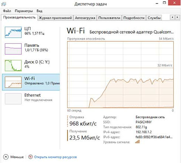Switch to Журнал приложений tab

click(x=55, y=18)
